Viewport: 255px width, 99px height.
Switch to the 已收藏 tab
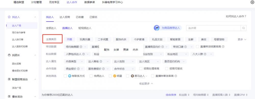(80, 17)
